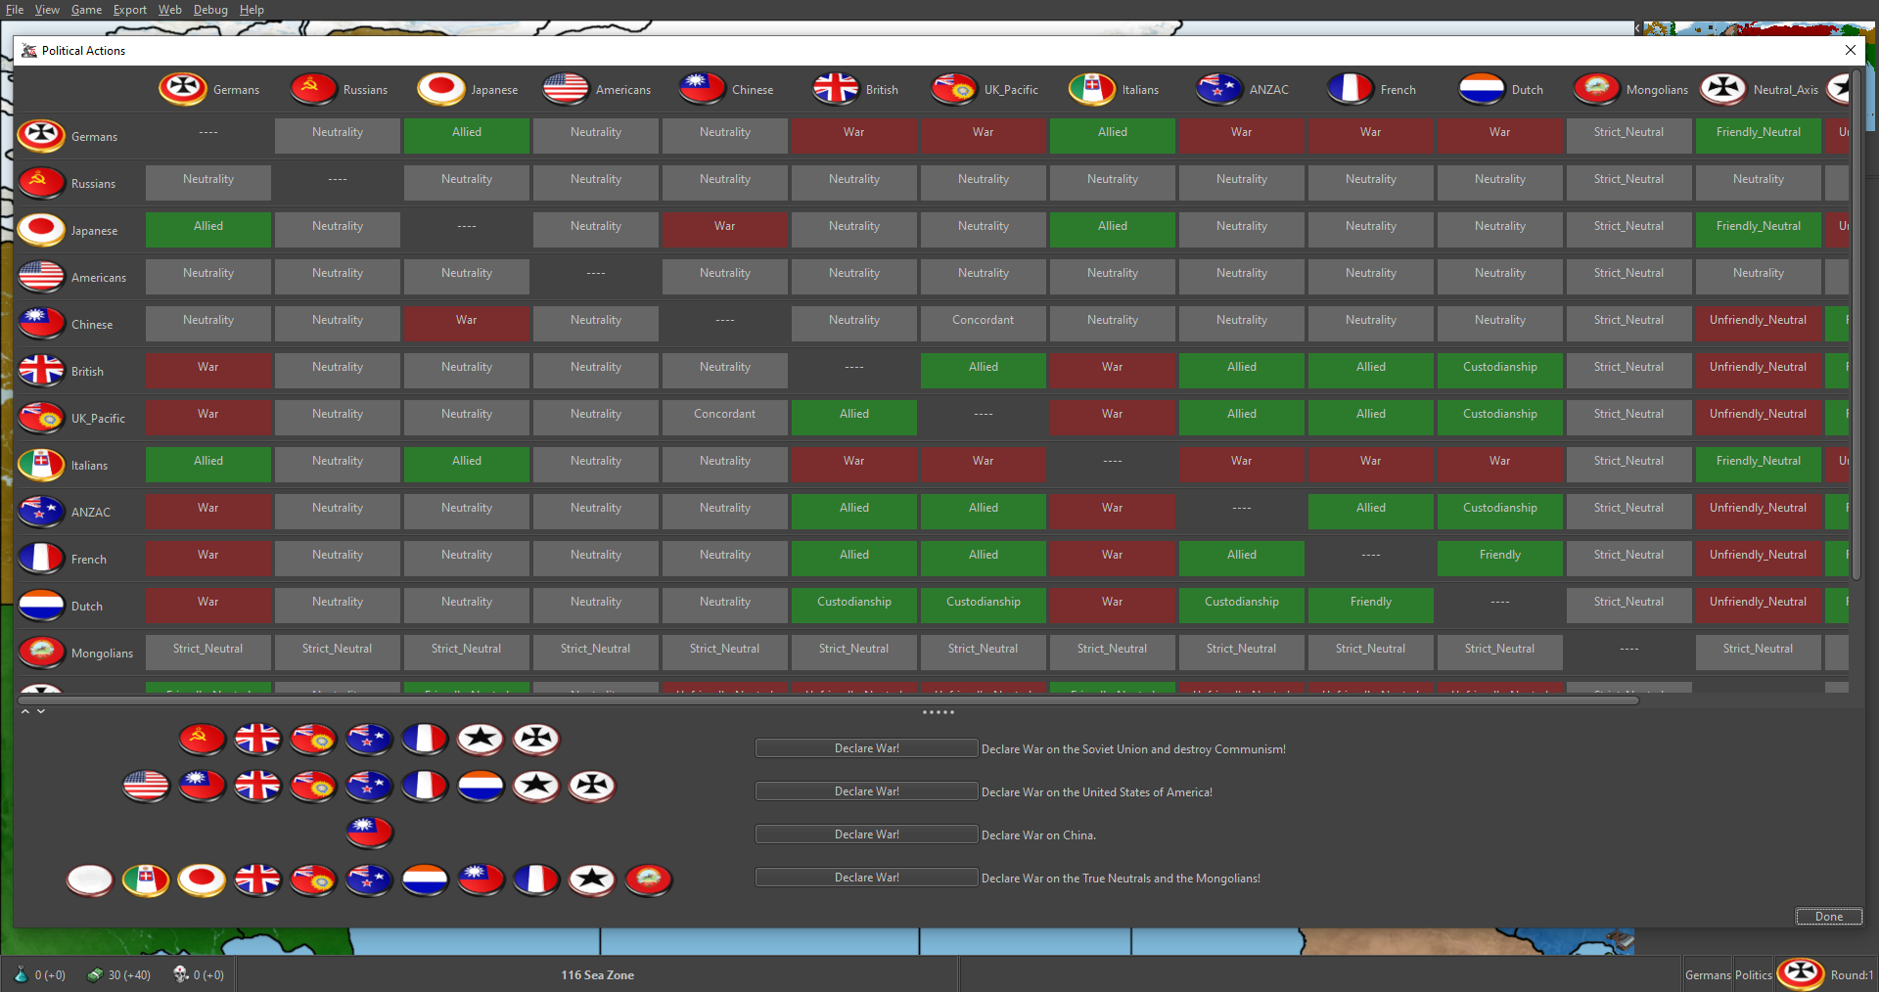Click the flask resource icon in the status bar
Image resolution: width=1879 pixels, height=992 pixels.
click(21, 974)
